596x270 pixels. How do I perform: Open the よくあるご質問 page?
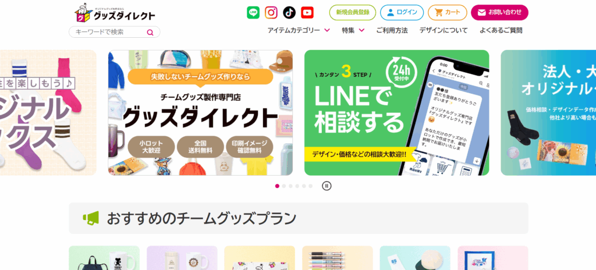point(501,30)
